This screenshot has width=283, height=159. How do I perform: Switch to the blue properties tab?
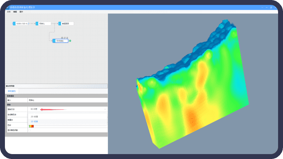(12, 91)
